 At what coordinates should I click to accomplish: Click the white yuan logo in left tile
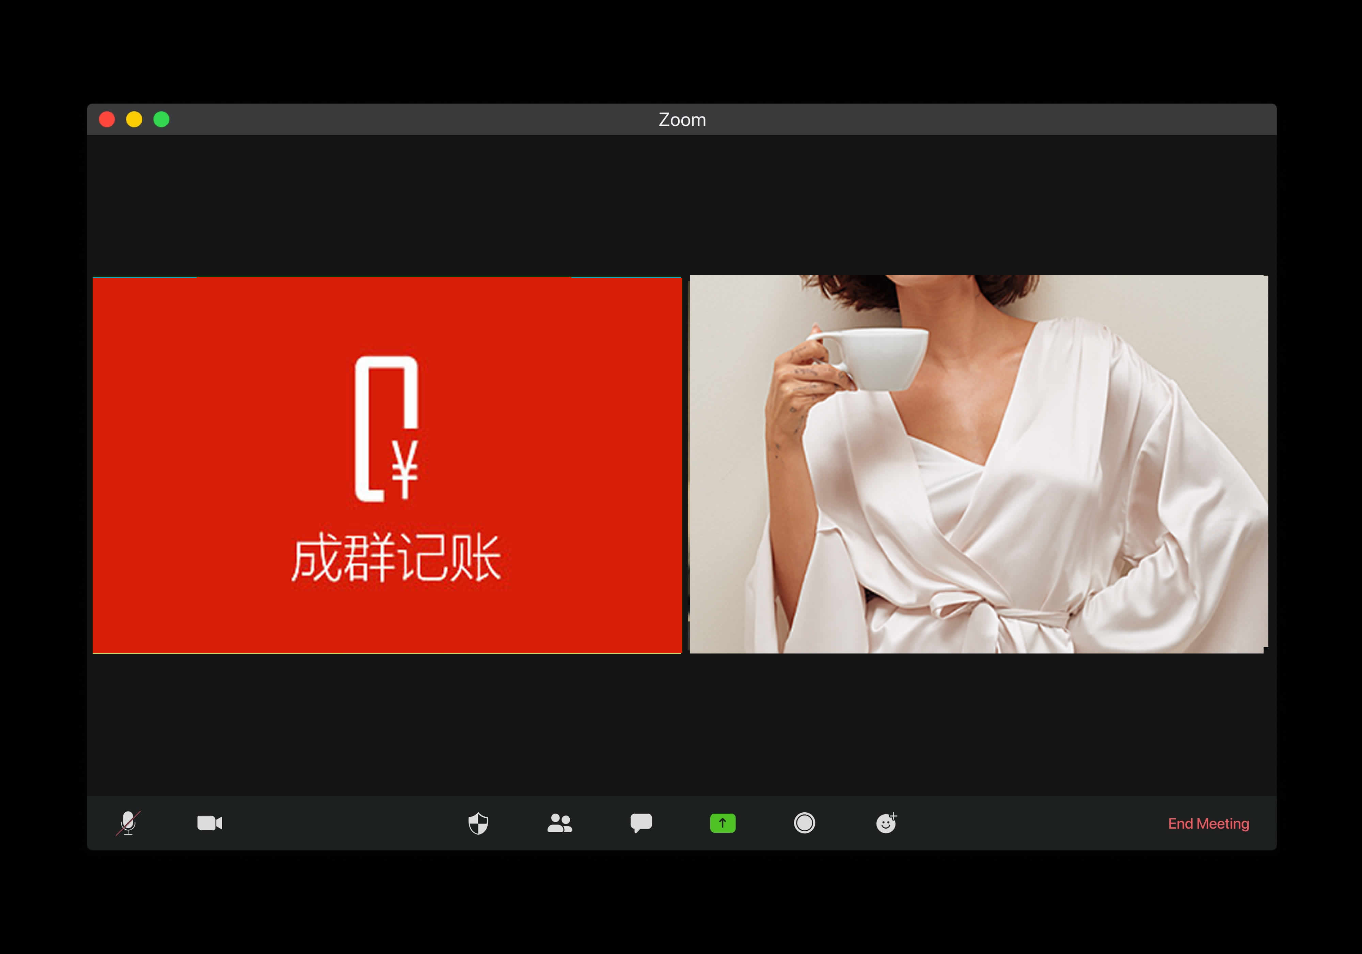pyautogui.click(x=386, y=429)
